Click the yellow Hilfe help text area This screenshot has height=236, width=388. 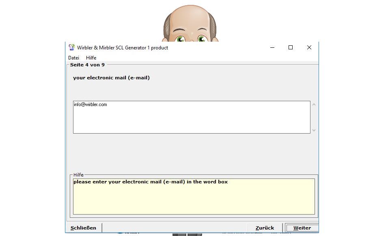coord(194,200)
